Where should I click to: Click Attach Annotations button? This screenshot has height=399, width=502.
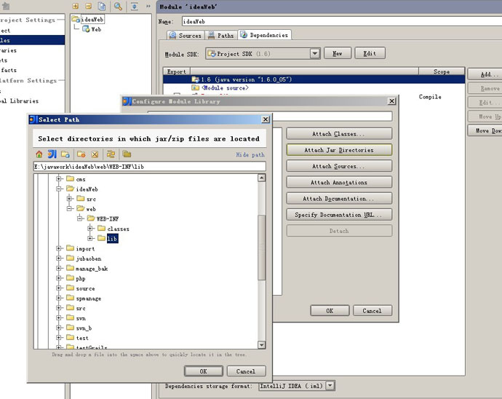coord(339,182)
